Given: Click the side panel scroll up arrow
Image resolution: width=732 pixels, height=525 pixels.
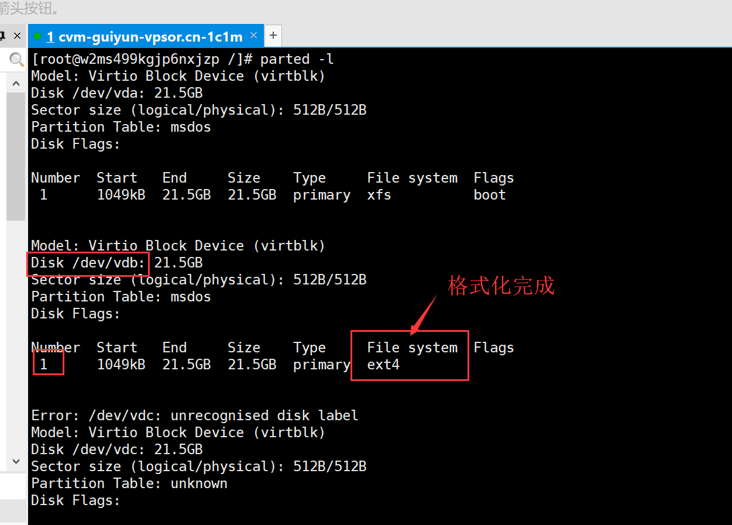Looking at the screenshot, I should (x=16, y=84).
